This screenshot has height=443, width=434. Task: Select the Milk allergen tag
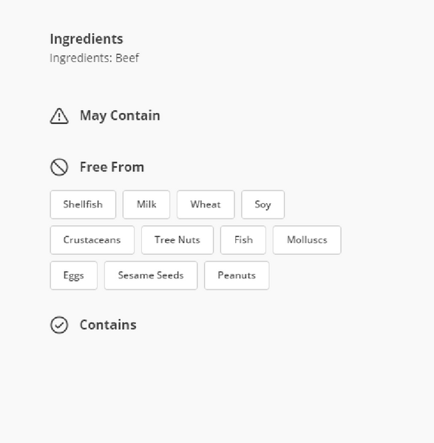coord(146,205)
